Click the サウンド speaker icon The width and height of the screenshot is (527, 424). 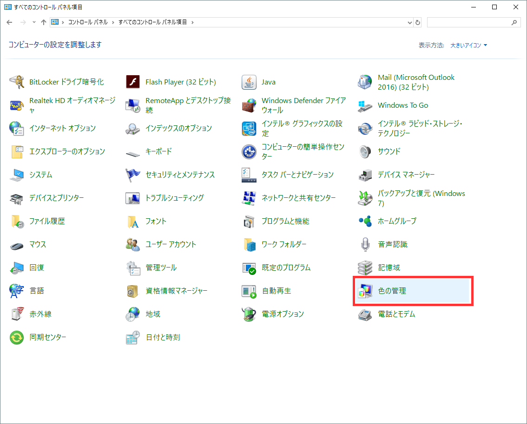365,151
